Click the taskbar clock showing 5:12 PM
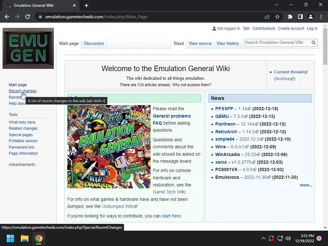Image resolution: width=328 pixels, height=246 pixels. [305, 238]
